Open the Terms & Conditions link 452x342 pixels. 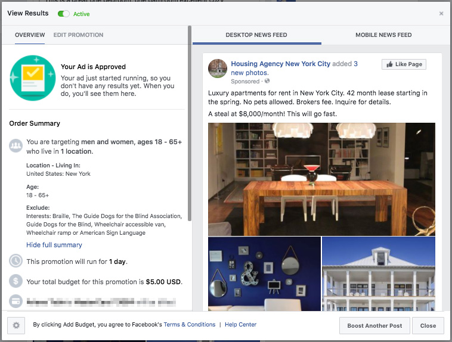click(x=190, y=325)
